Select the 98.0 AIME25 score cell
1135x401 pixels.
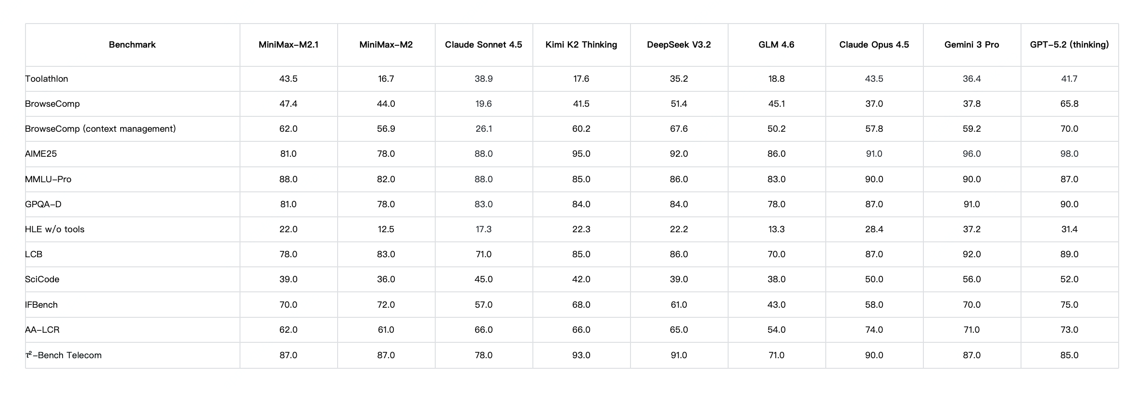coord(1069,154)
